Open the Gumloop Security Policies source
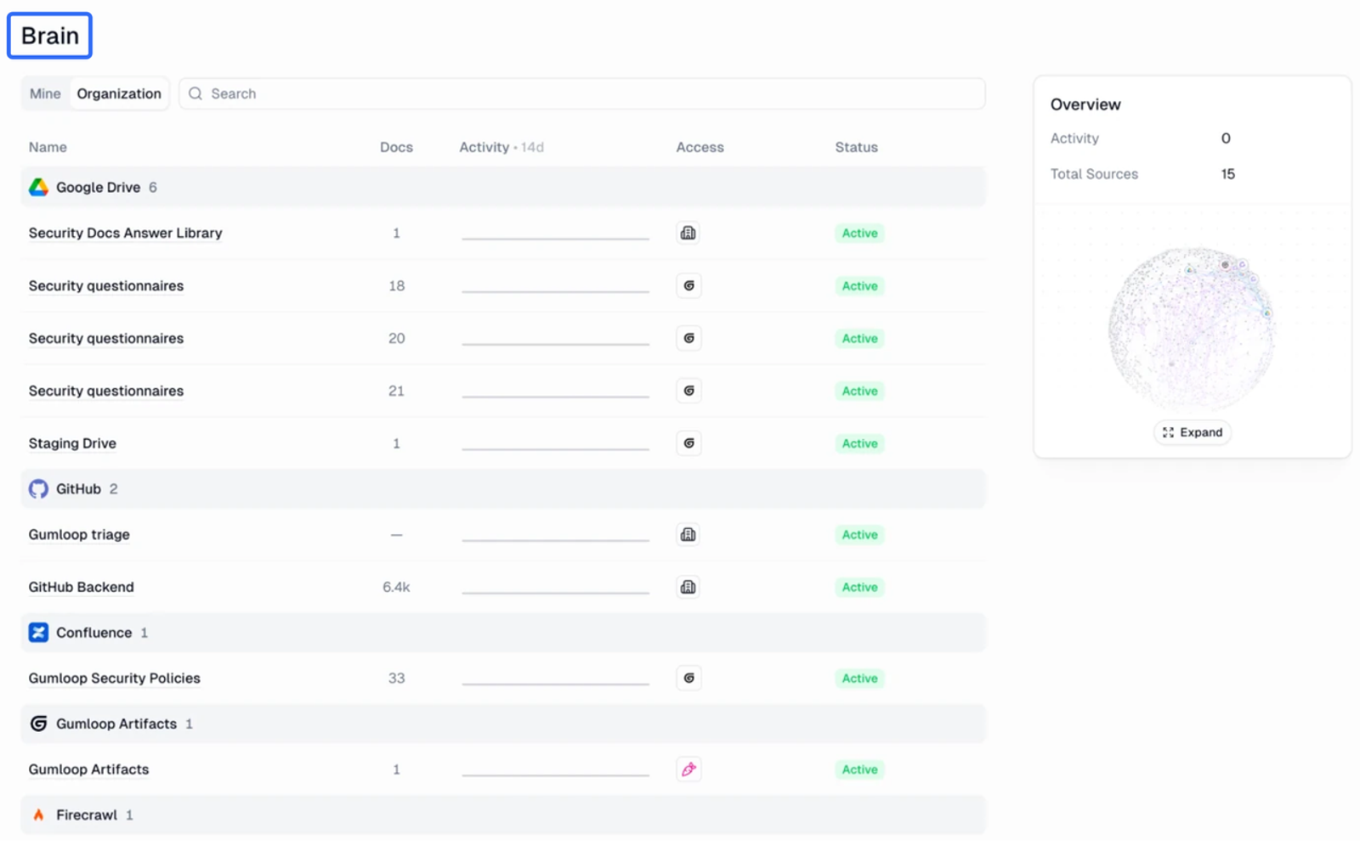Screen dimensions: 1360x845 pyautogui.click(x=114, y=679)
